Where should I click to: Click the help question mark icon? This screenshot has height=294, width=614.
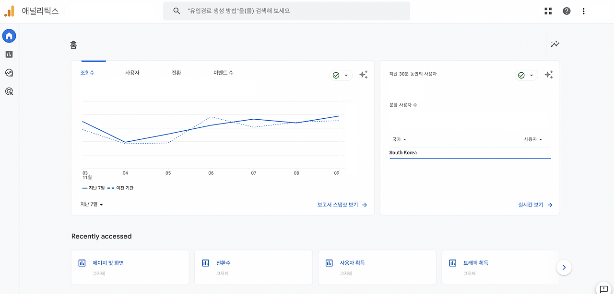pyautogui.click(x=567, y=11)
